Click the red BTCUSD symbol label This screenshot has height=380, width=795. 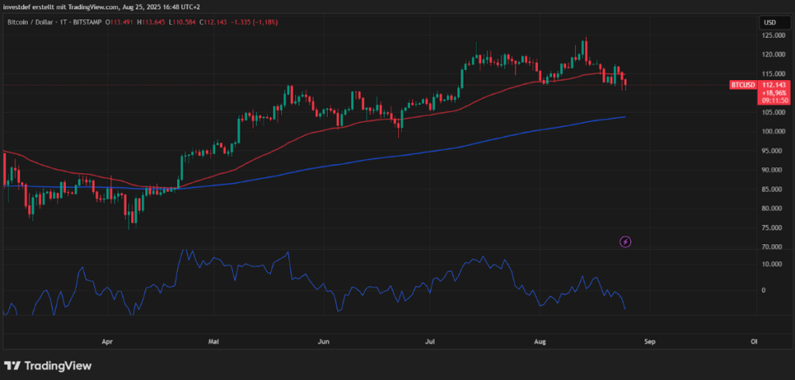point(741,84)
